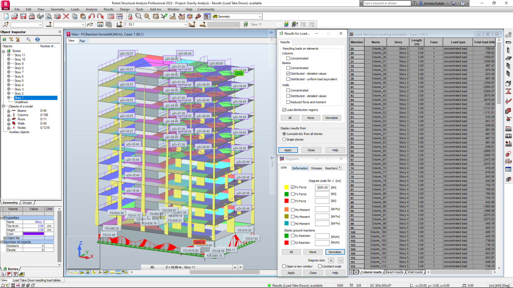This screenshot has width=513, height=288.
Task: Click Normalize button in Diagrams panel
Action: coord(335,252)
